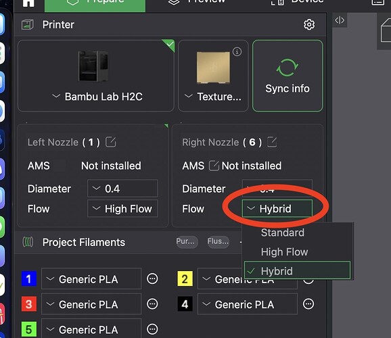Open more options for filament 4
The width and height of the screenshot is (391, 338).
[308, 304]
